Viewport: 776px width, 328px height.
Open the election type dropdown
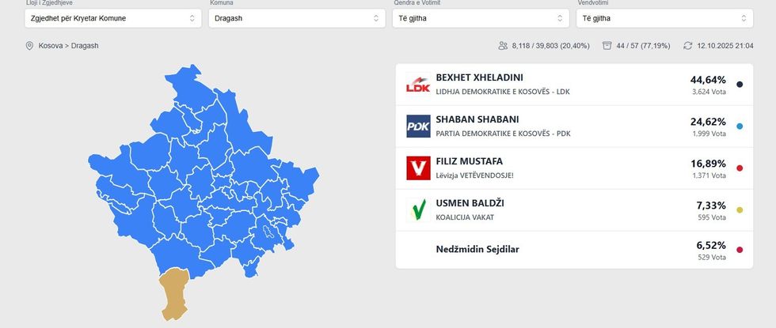109,18
